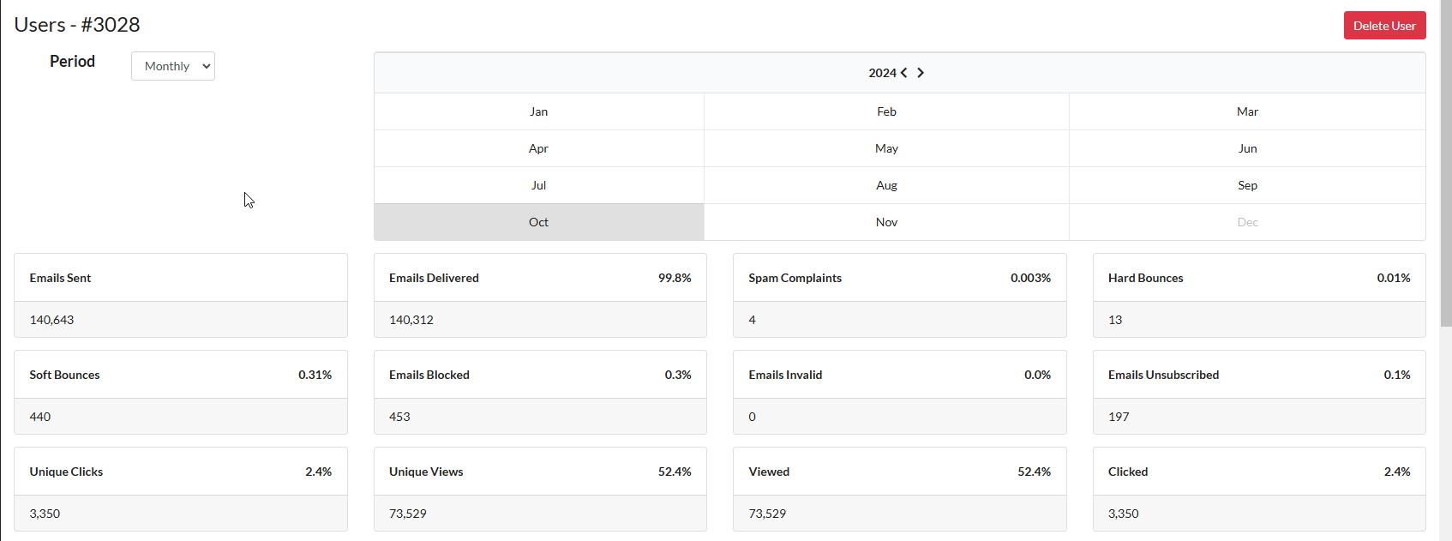
Task: Click the Soft Bounces card title
Action: point(64,375)
